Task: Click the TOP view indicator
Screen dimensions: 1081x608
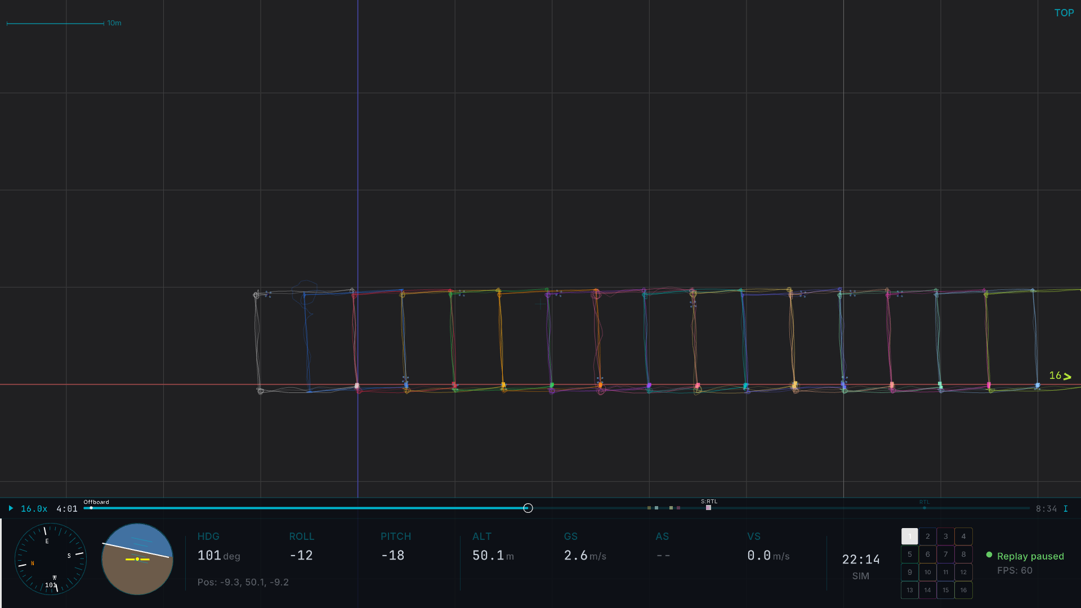Action: click(1064, 12)
